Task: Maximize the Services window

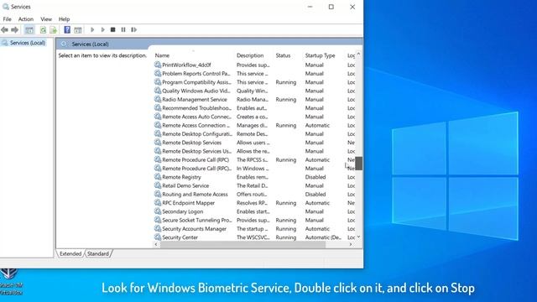Action: coord(331,7)
